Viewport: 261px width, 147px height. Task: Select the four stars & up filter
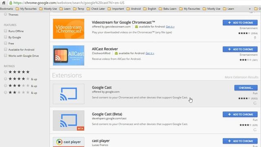(5, 79)
